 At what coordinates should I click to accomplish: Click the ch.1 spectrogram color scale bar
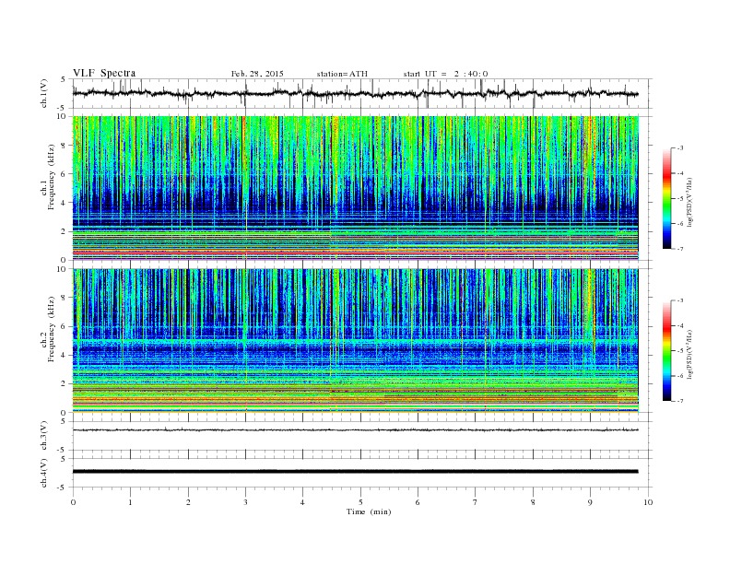(666, 199)
